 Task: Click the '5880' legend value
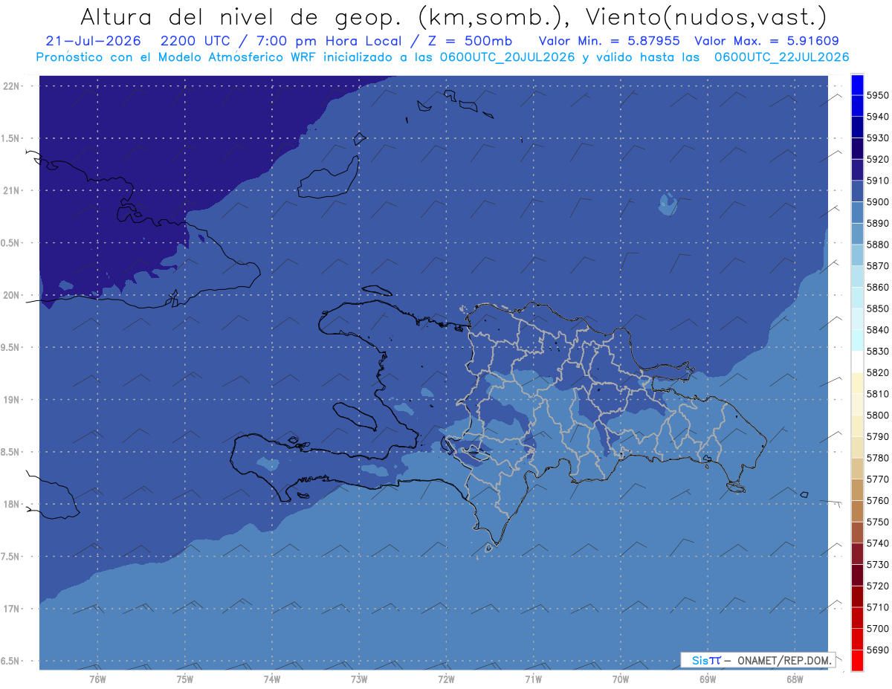(x=877, y=245)
